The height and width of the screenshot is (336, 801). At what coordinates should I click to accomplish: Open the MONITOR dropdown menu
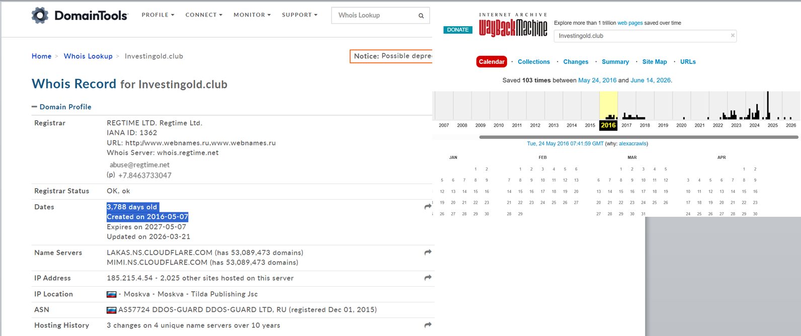(x=252, y=15)
